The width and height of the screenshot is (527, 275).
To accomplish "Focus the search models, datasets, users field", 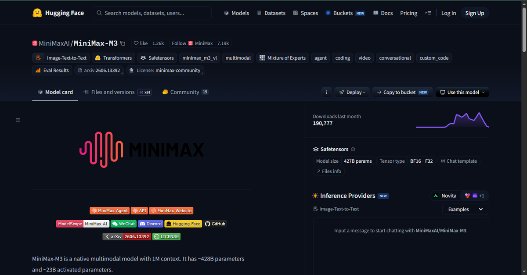I will coord(152,13).
